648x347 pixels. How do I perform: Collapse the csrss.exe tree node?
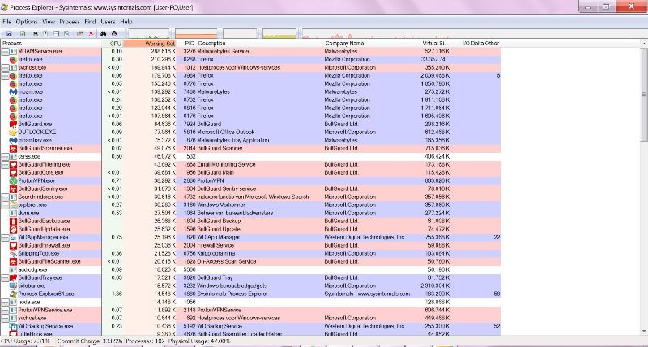tap(5, 157)
